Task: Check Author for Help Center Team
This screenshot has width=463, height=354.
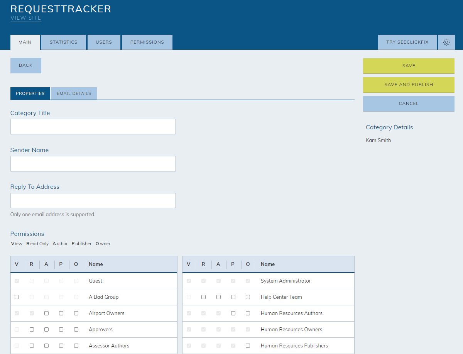Action: coord(218,297)
